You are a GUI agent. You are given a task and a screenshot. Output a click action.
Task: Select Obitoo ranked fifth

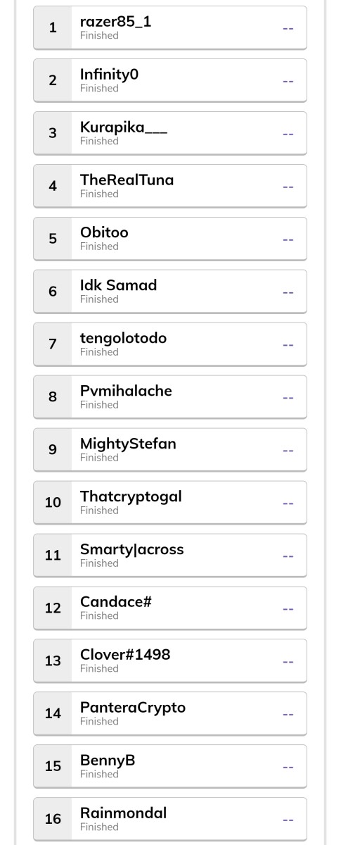(x=170, y=239)
